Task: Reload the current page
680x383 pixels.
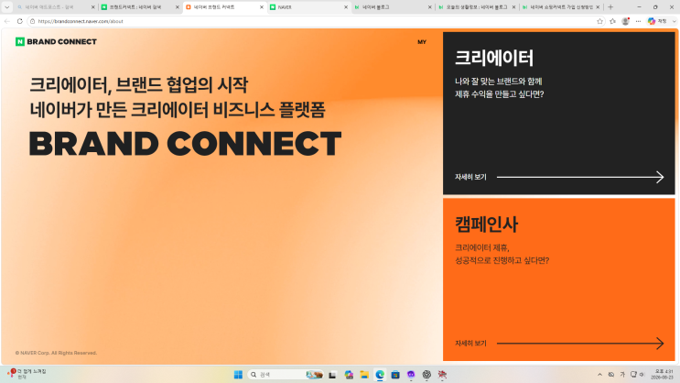Action: point(19,21)
